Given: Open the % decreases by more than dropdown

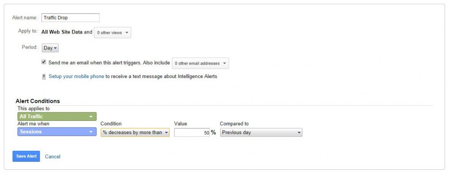Looking at the screenshot, I should click(x=135, y=133).
